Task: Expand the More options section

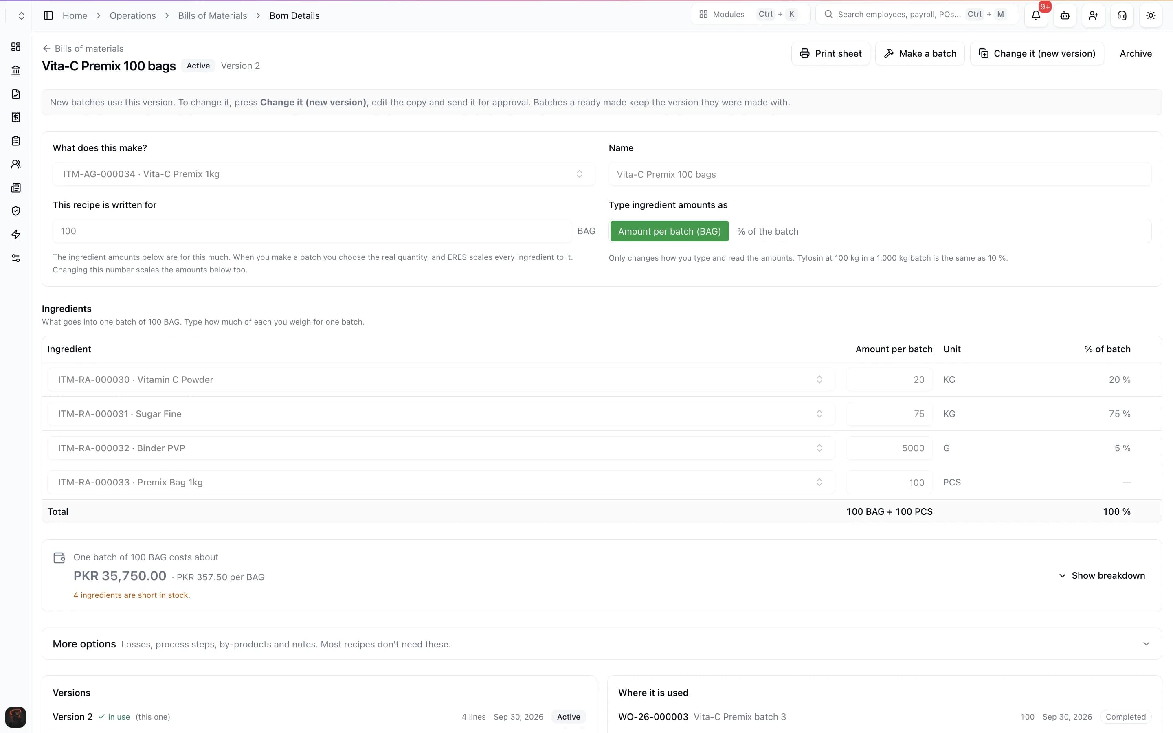Action: (602, 644)
